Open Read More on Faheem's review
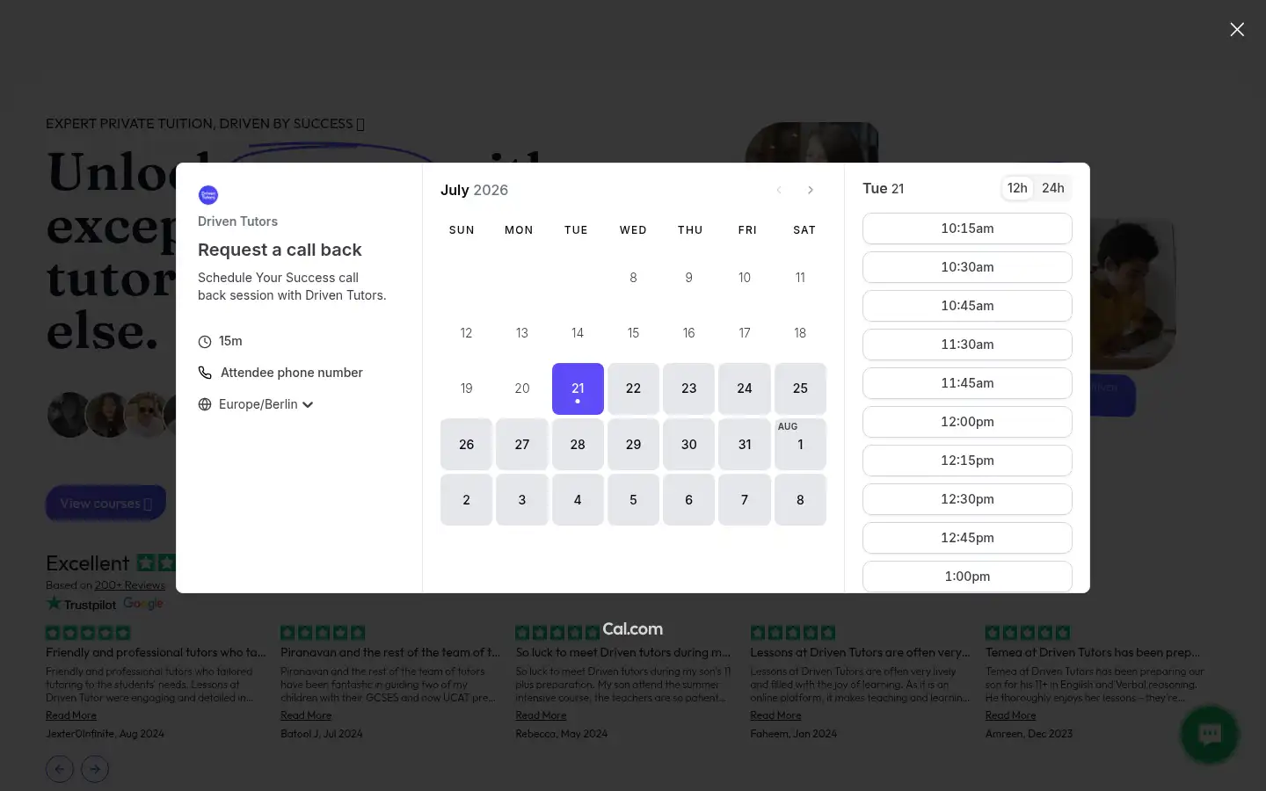The image size is (1266, 791). point(775,715)
